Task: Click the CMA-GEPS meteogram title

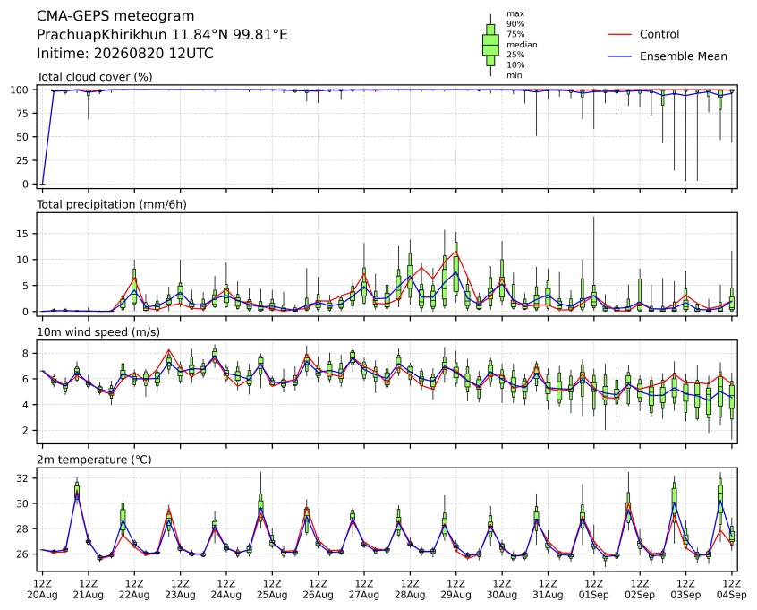Action: [x=115, y=16]
